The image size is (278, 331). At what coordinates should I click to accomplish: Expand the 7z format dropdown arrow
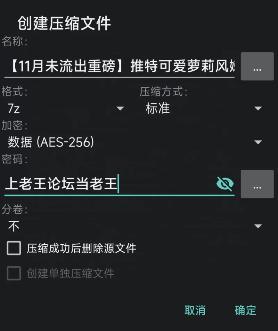[120, 109]
